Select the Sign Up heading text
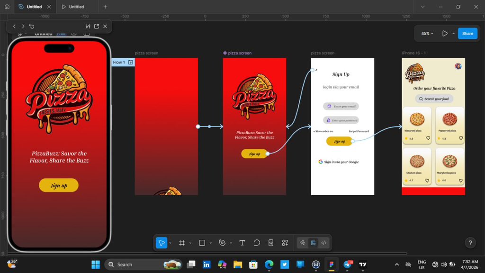The height and width of the screenshot is (273, 485). 341,74
